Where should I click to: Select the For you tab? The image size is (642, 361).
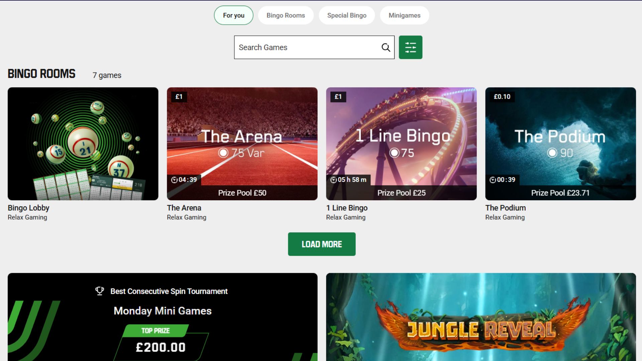point(234,15)
